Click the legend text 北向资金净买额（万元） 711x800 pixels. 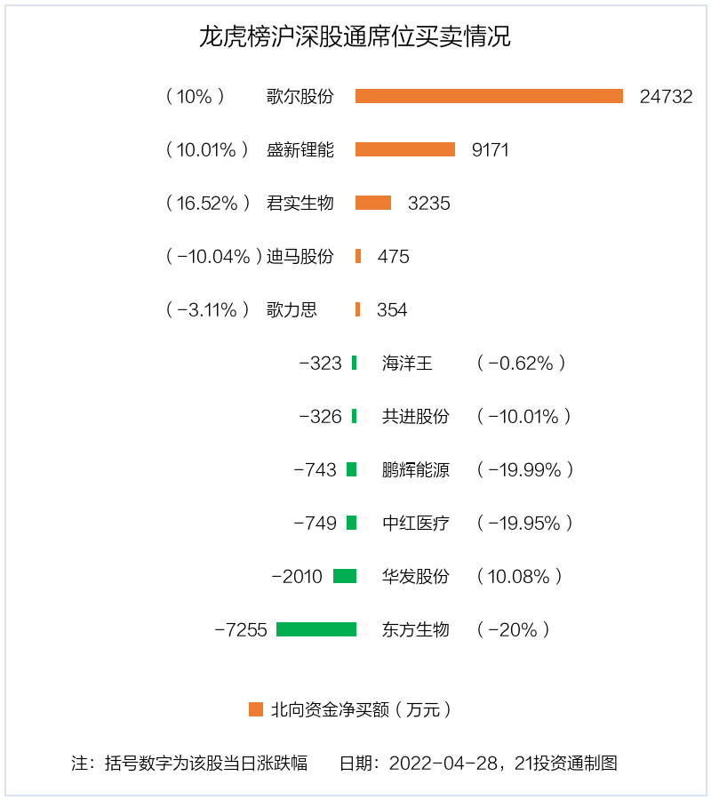coord(361,709)
